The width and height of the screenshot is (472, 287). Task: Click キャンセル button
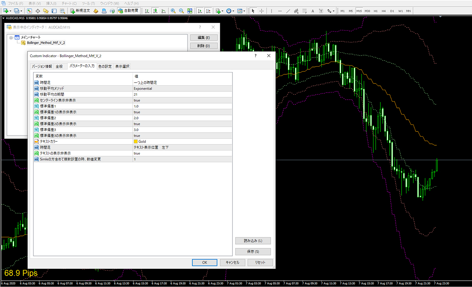(232, 262)
